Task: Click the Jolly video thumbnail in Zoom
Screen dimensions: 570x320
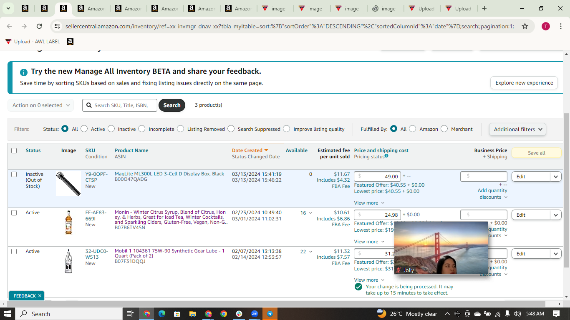Action: tap(441, 248)
